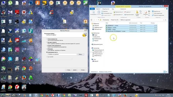Open the File tab in Explorer

point(92,9)
